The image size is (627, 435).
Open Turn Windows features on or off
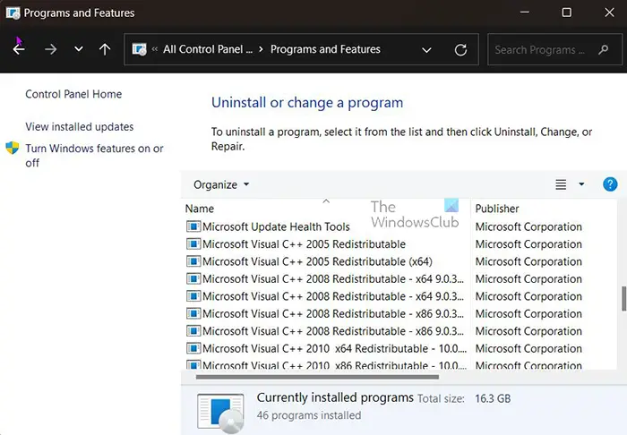coord(94,156)
